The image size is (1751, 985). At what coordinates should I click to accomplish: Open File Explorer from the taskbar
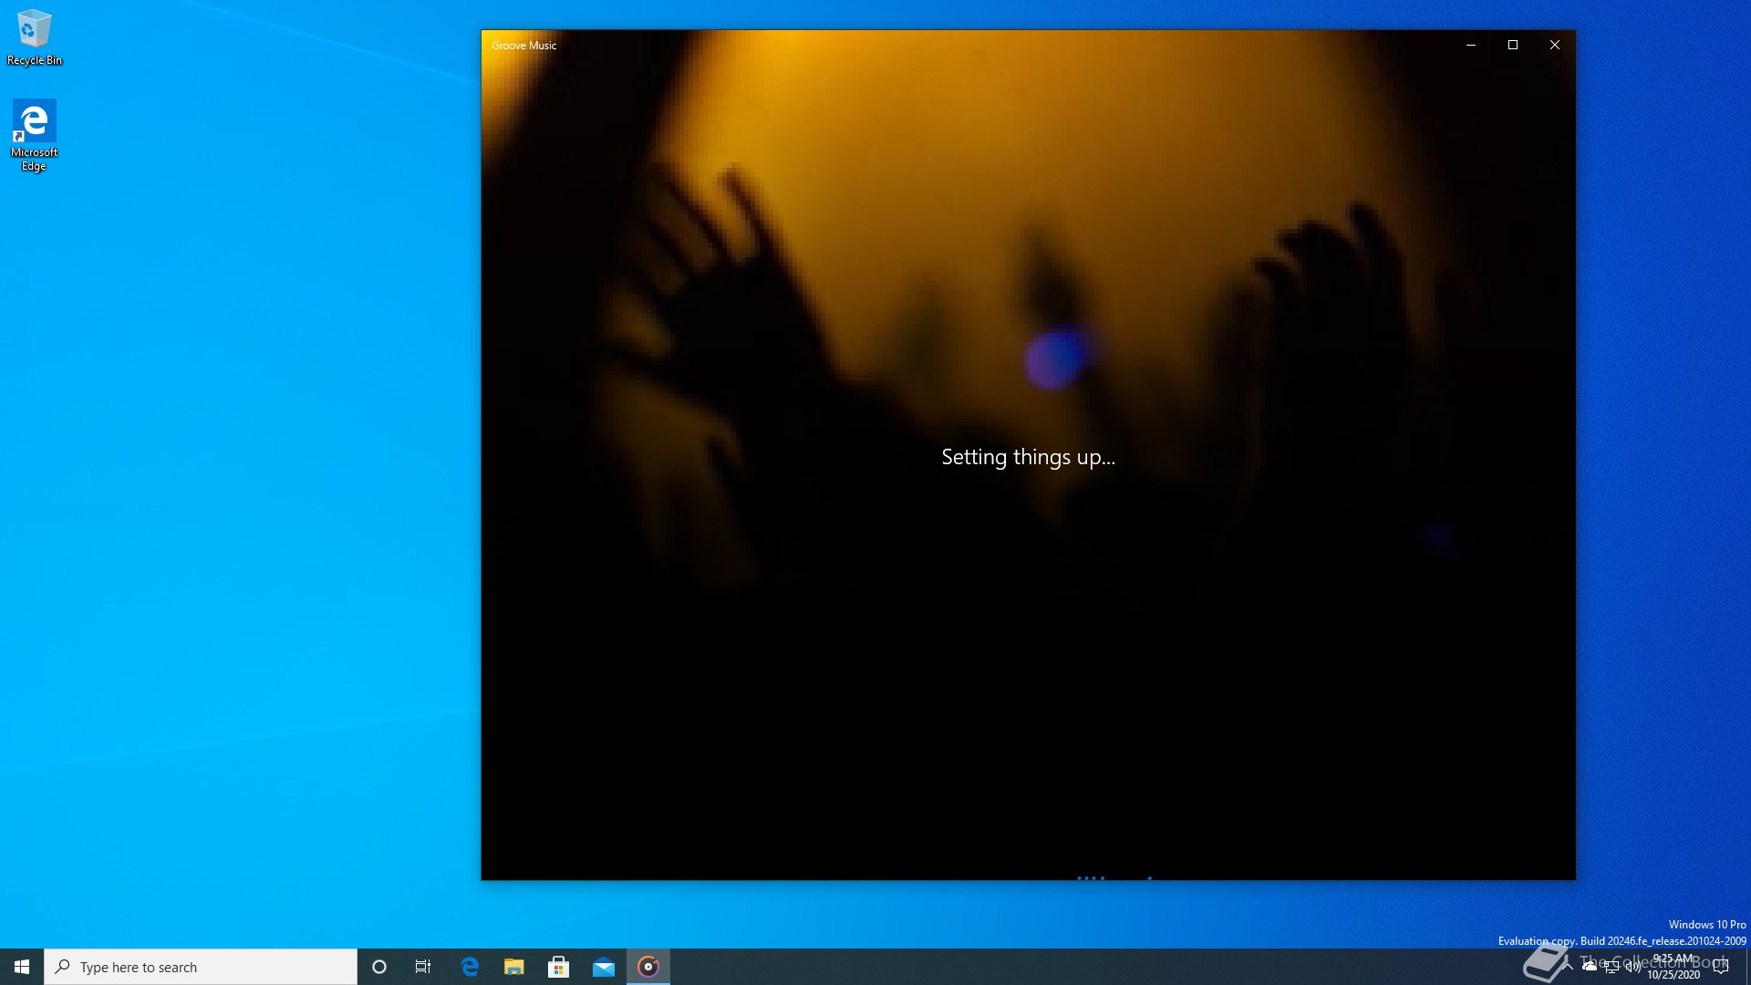click(514, 967)
